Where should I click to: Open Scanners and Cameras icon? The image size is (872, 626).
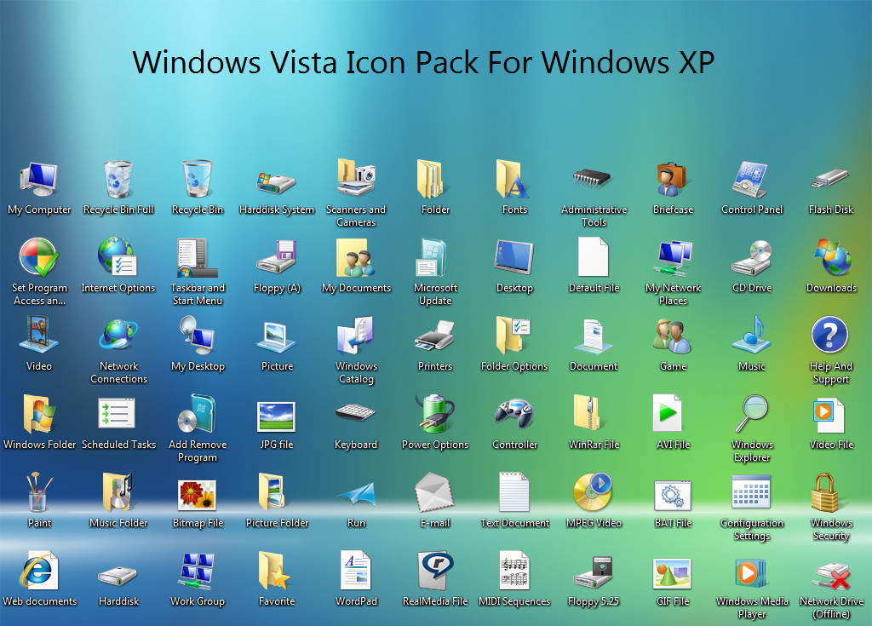356,177
